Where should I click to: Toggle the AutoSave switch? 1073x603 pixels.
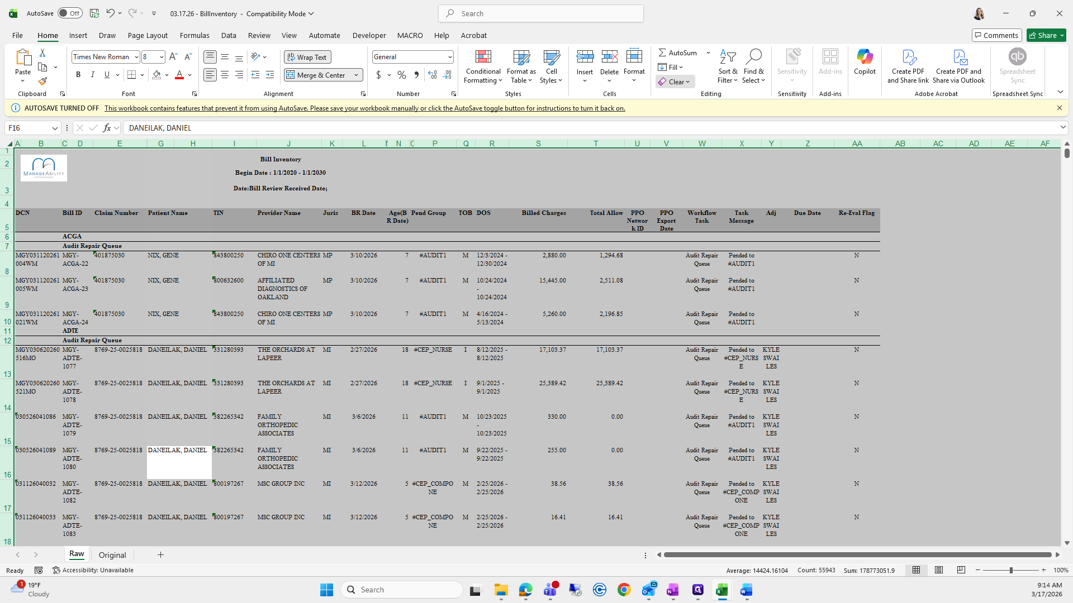click(x=70, y=13)
